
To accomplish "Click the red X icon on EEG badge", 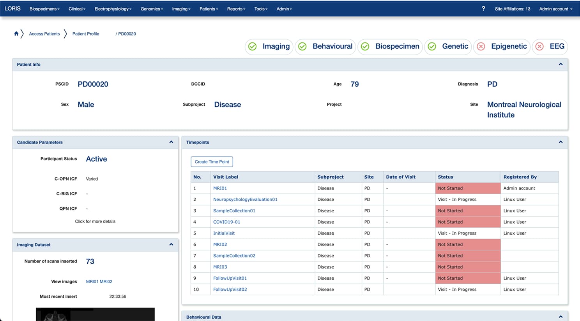I will pos(539,46).
